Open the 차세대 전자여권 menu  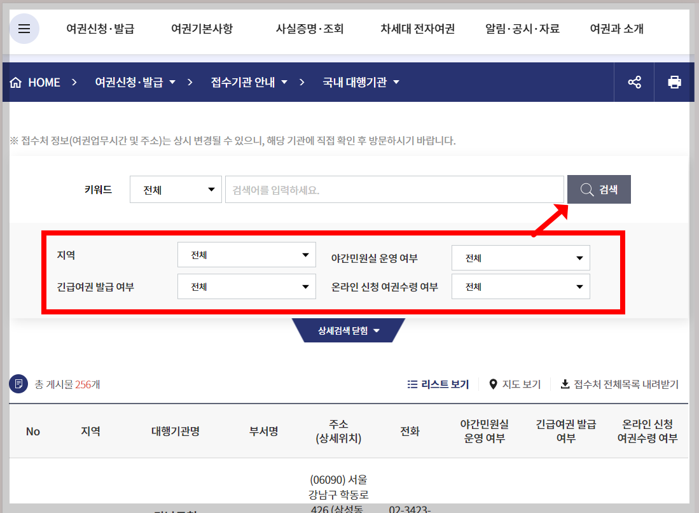(x=417, y=29)
